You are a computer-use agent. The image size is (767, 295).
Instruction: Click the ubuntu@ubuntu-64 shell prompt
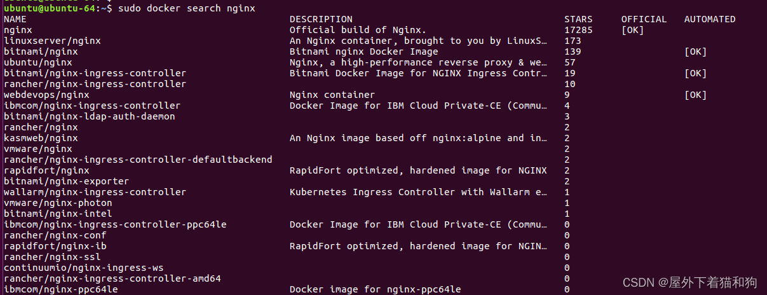tap(50, 8)
